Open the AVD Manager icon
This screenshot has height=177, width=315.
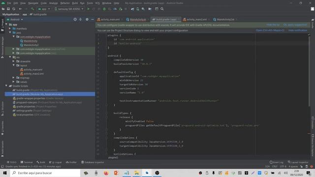(138, 9)
